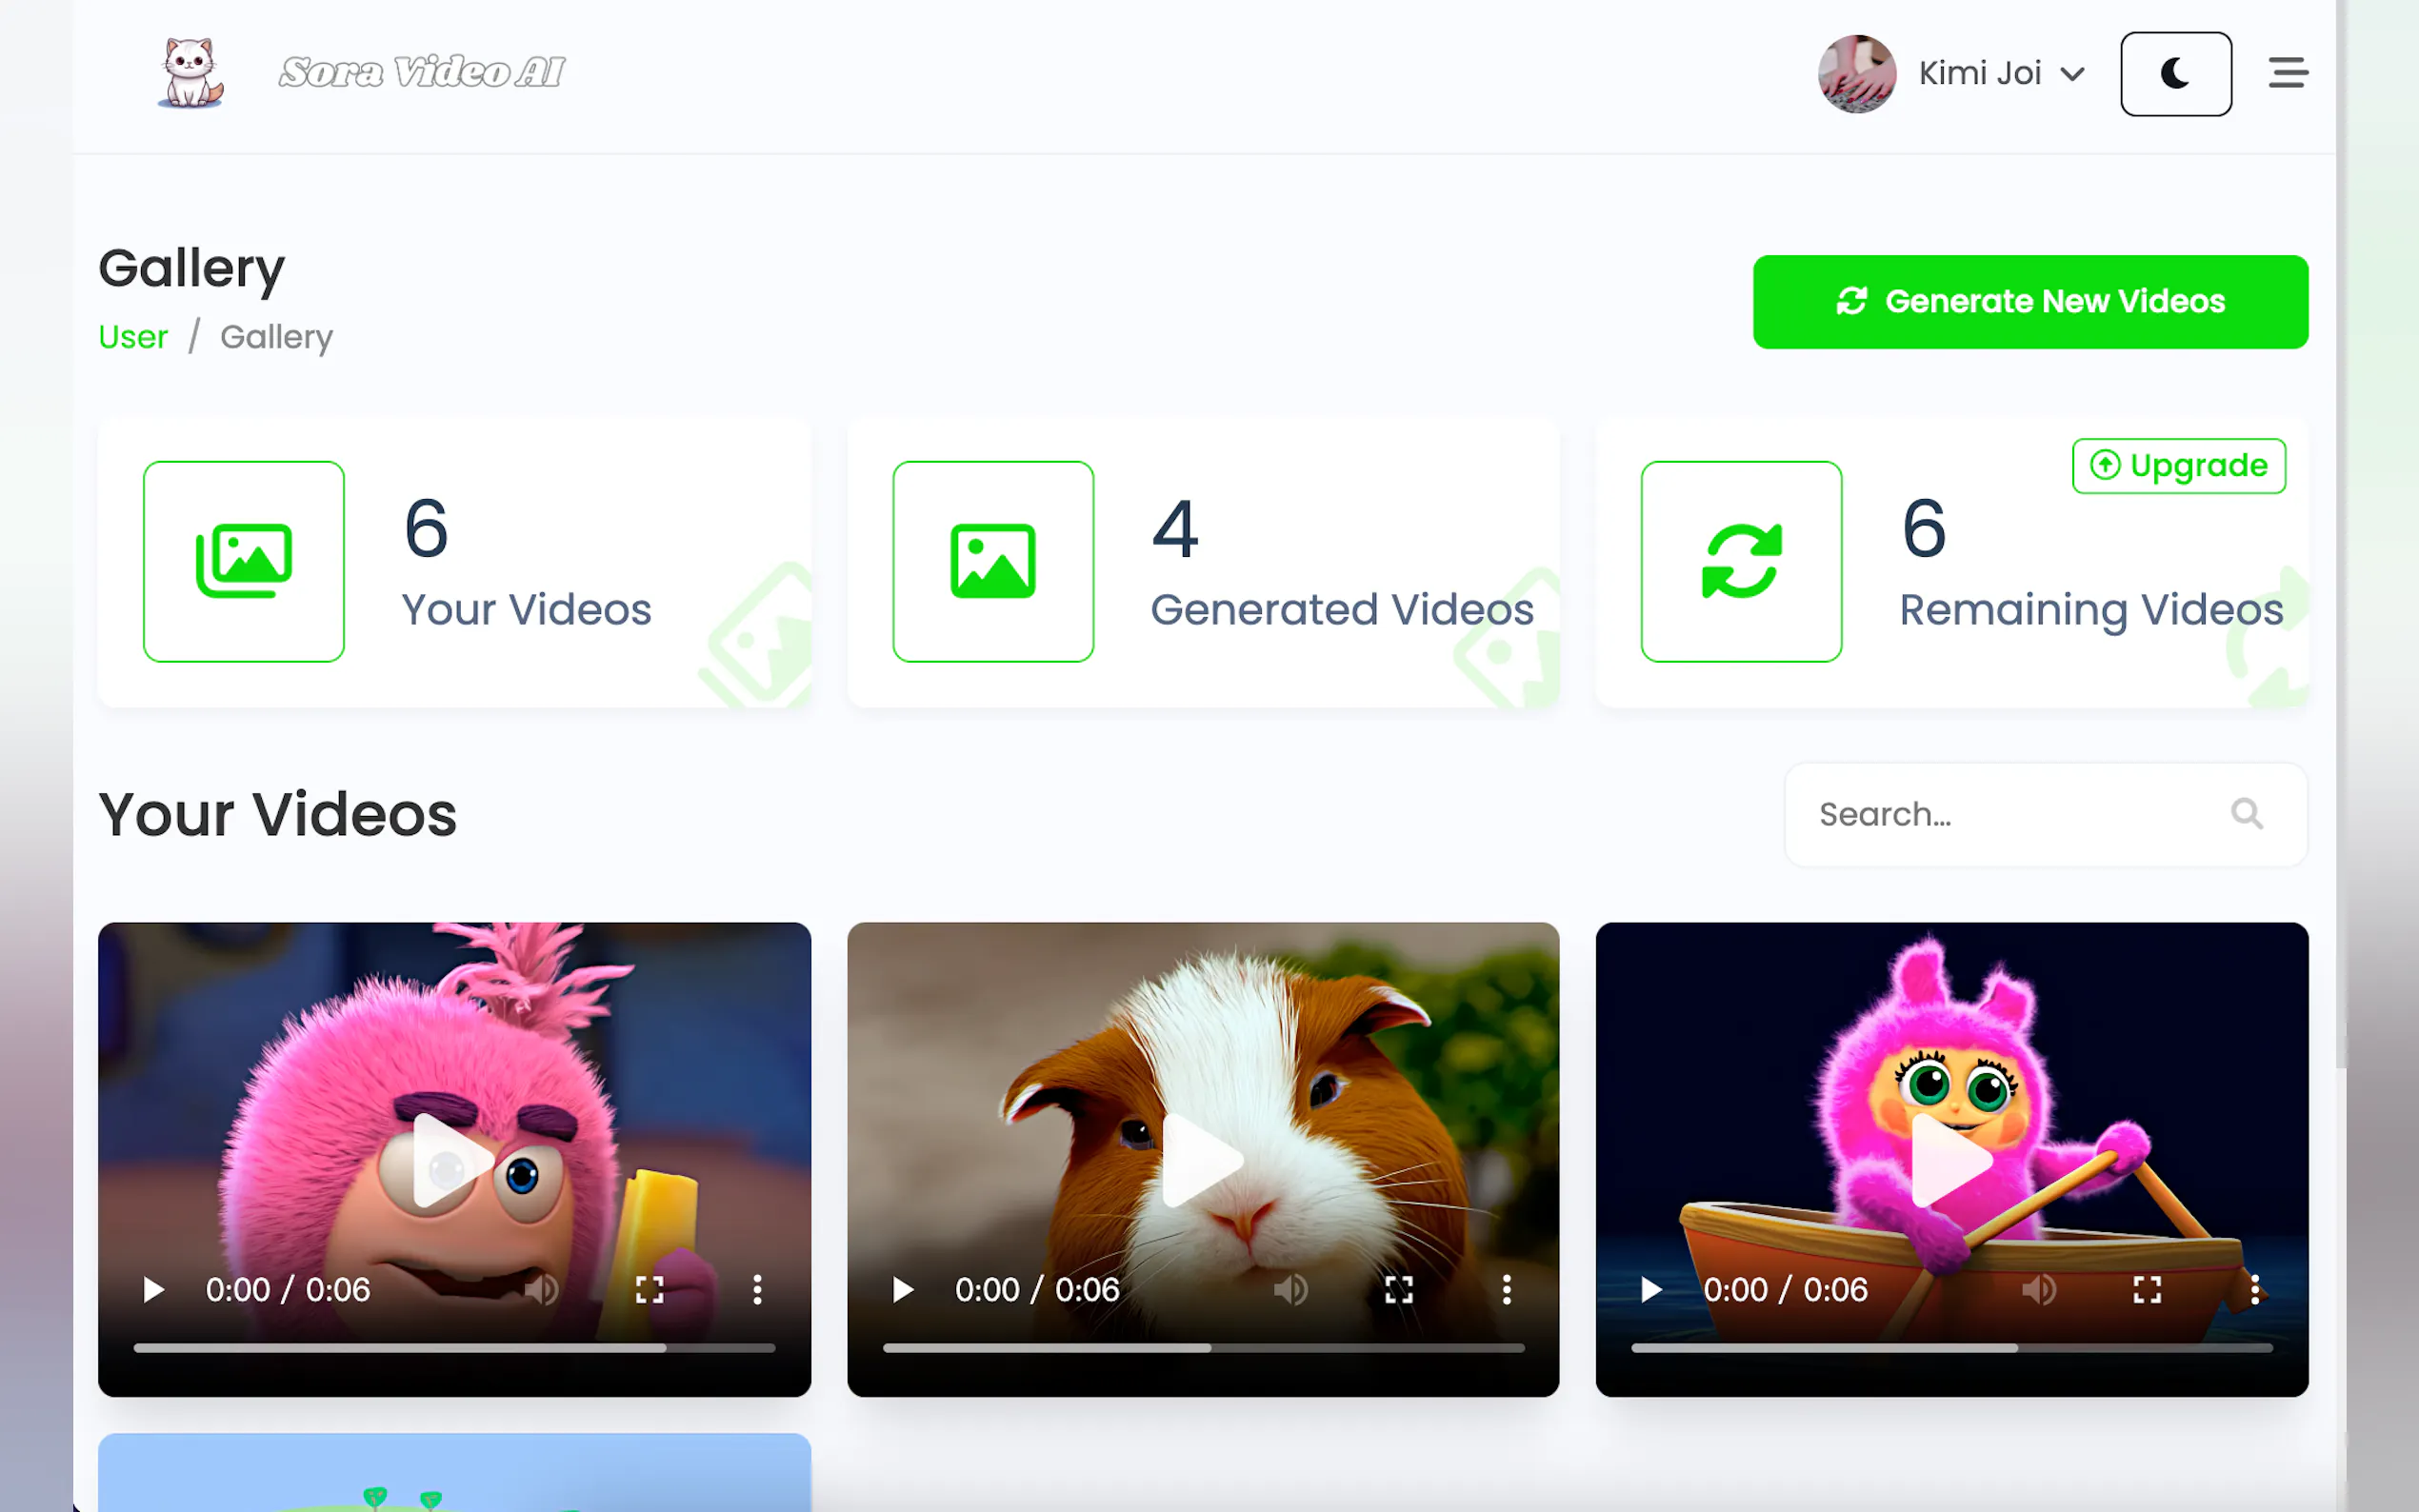2419x1512 pixels.
Task: Toggle dark mode with moon button
Action: (x=2175, y=74)
